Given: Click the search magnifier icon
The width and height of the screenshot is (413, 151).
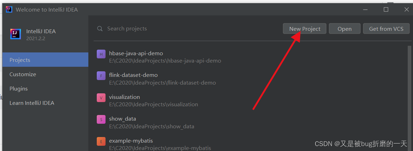Looking at the screenshot, I should click(x=100, y=29).
